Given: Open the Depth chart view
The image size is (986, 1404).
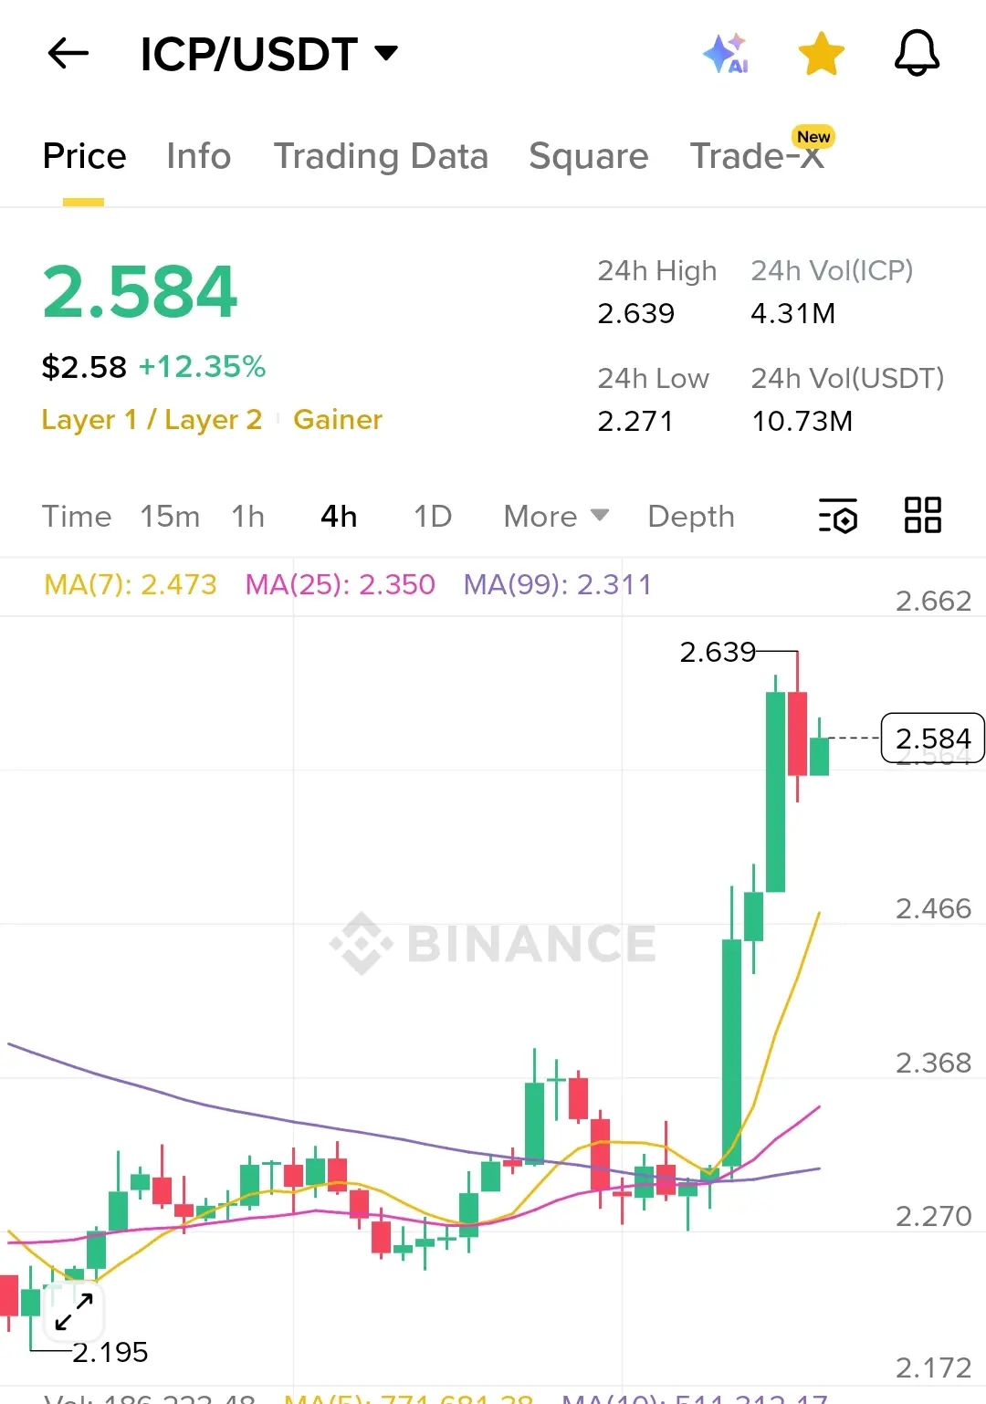Looking at the screenshot, I should coord(691,516).
